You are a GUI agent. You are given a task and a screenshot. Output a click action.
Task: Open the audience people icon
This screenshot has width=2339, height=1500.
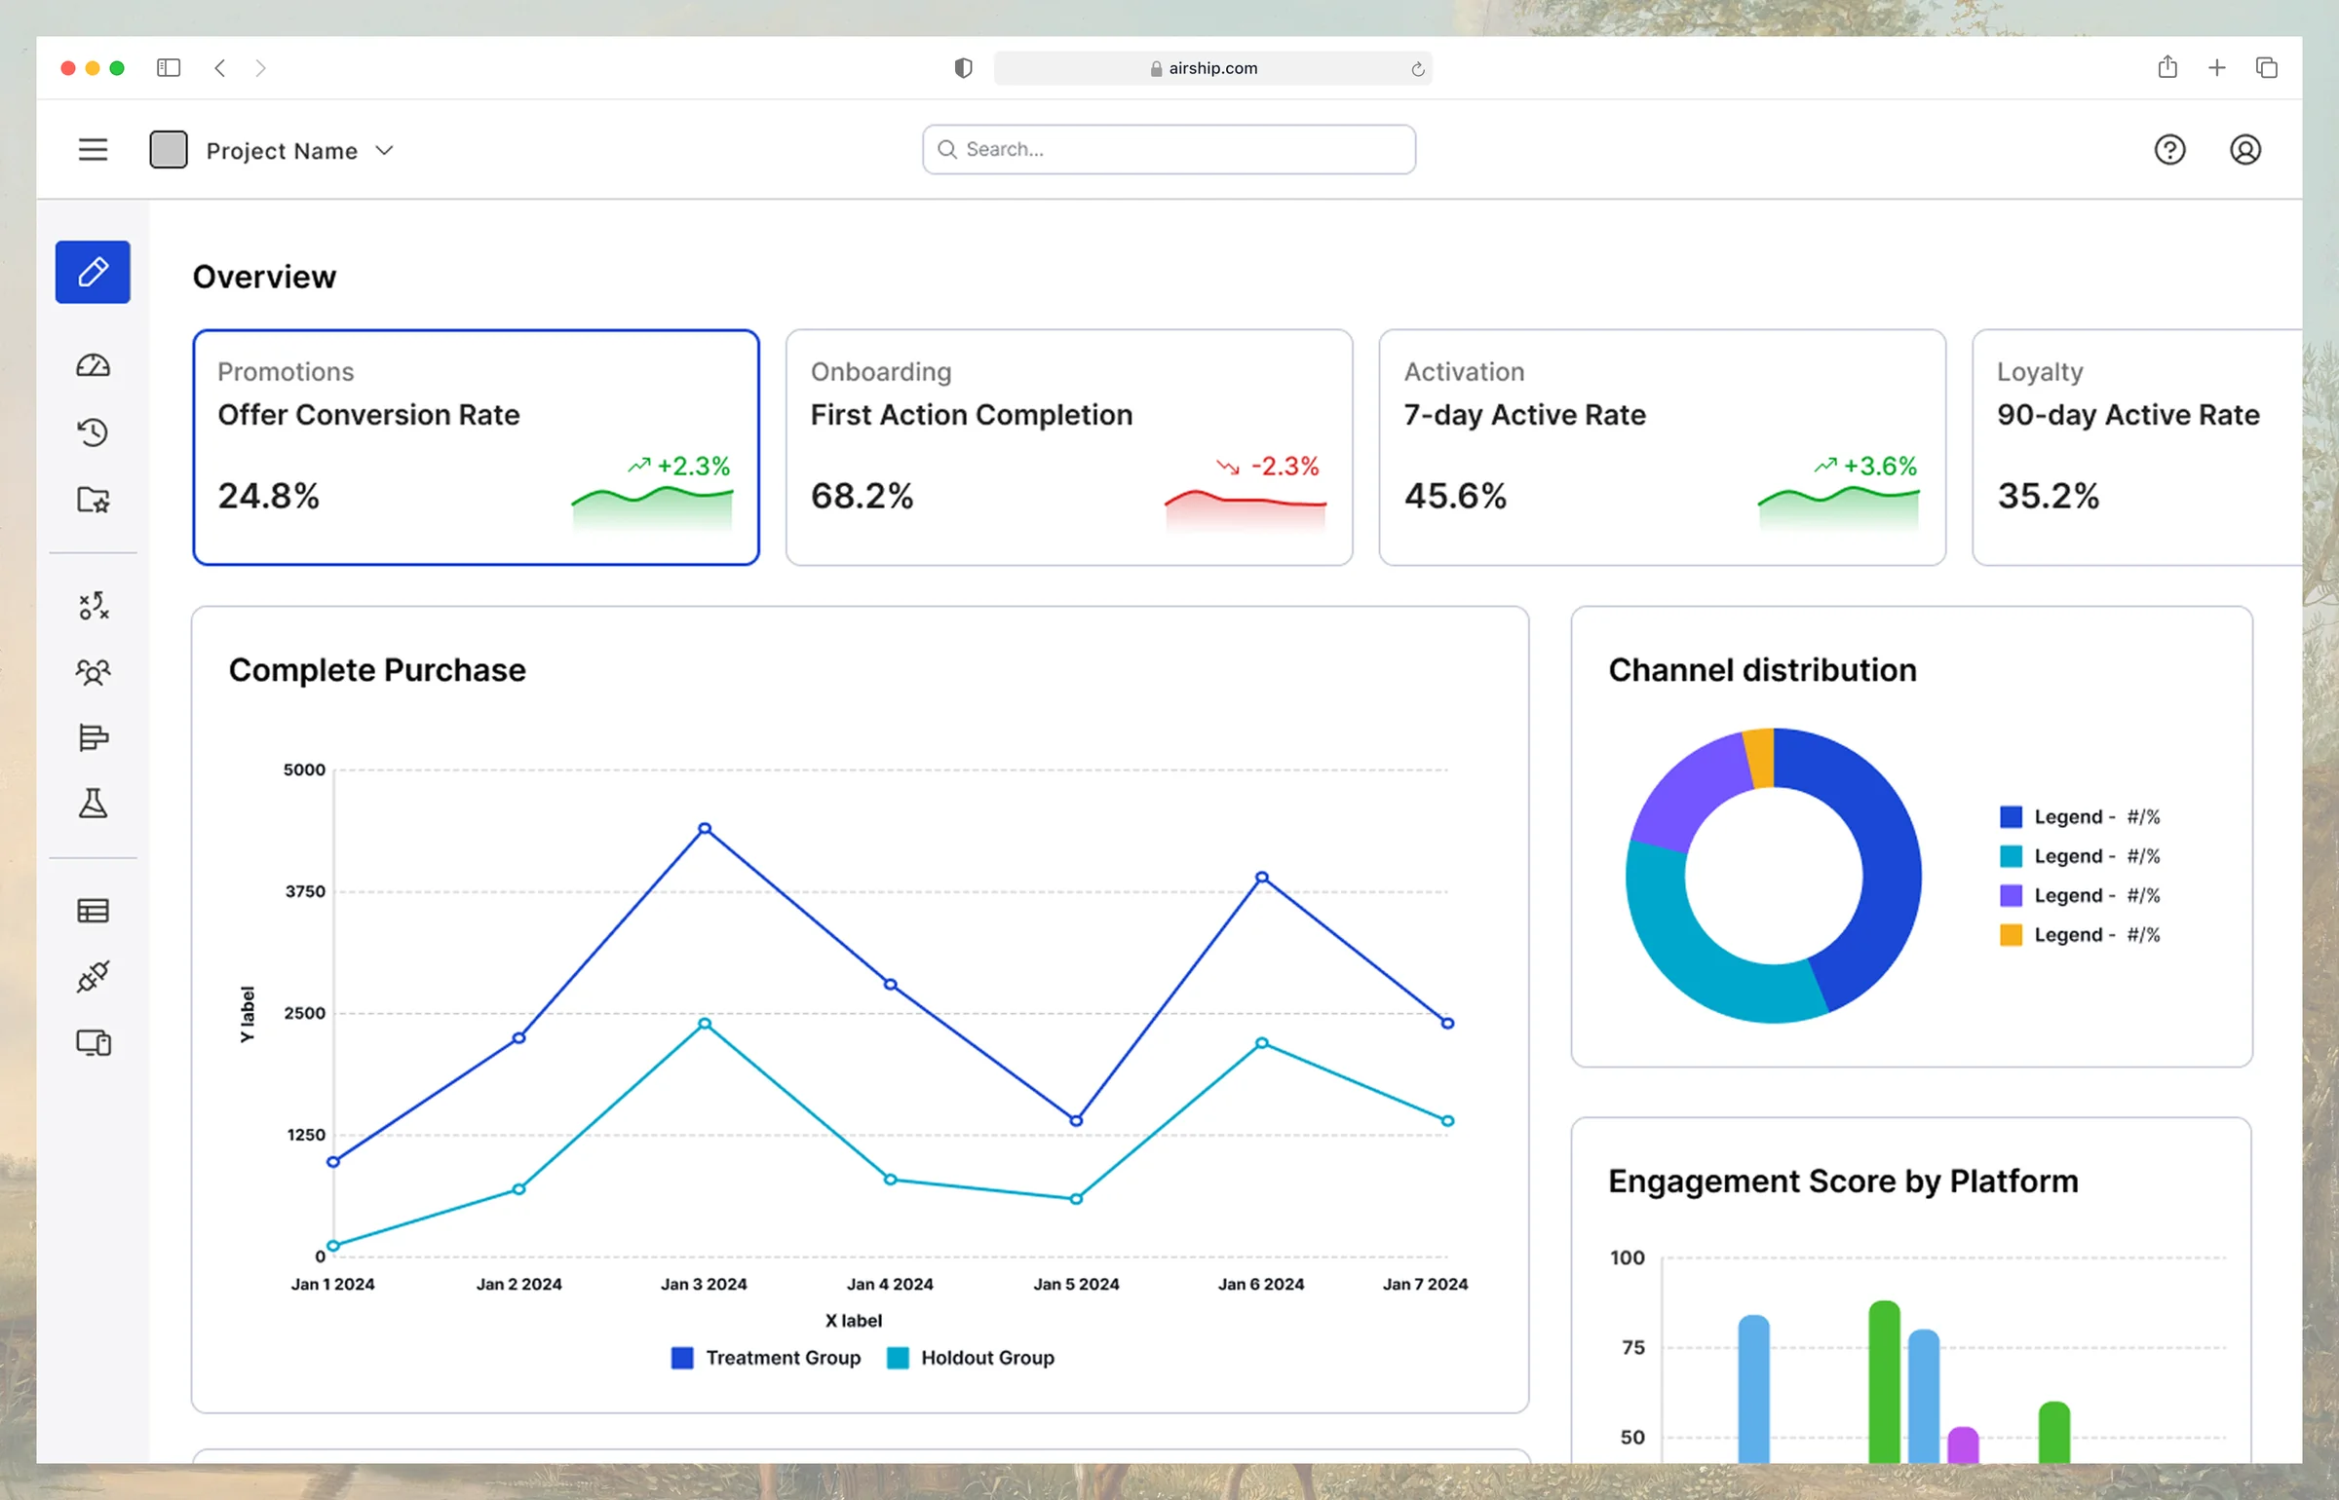pos(93,672)
